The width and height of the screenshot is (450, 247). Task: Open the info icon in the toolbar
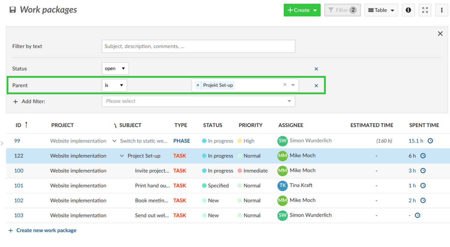point(408,10)
